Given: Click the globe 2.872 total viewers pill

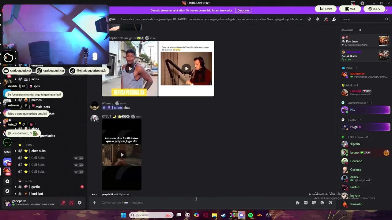Looking at the screenshot, I should click(x=374, y=9).
